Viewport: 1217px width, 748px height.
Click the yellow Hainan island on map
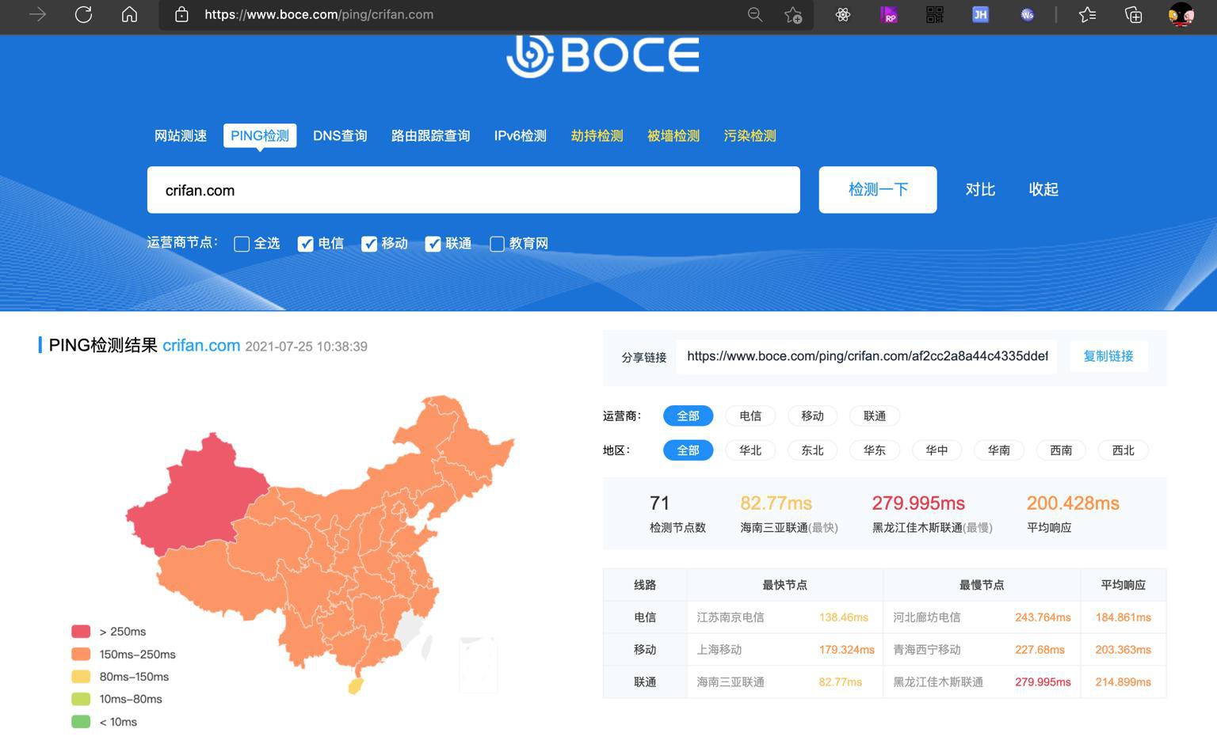(356, 685)
